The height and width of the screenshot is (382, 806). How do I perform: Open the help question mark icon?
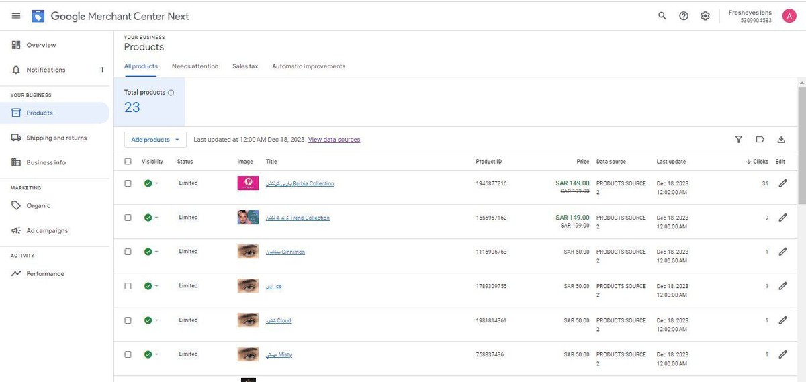tap(684, 16)
